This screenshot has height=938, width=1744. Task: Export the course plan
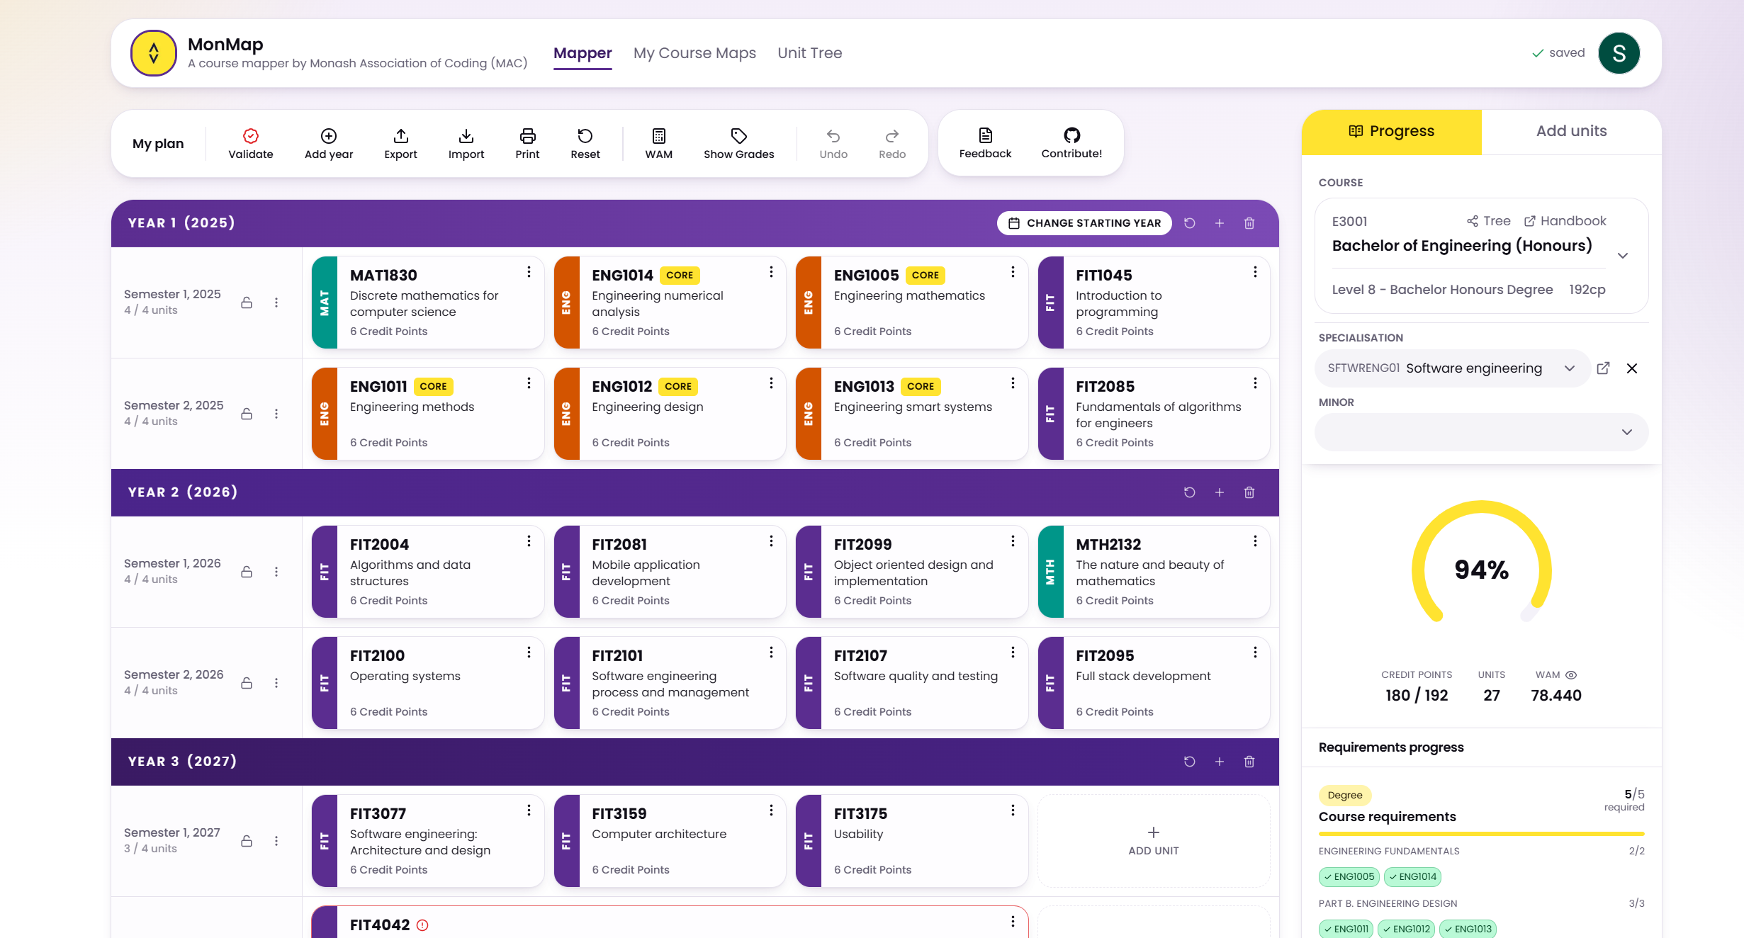pyautogui.click(x=400, y=143)
